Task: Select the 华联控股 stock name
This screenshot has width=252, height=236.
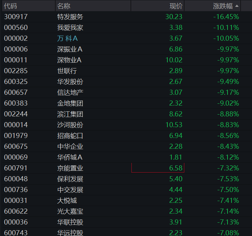Action: click(70, 222)
